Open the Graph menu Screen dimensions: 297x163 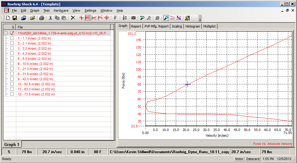(35, 10)
